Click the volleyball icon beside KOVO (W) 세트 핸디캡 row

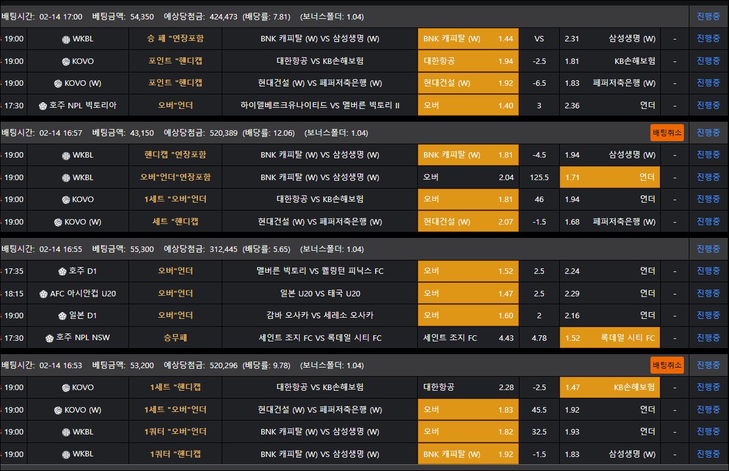pyautogui.click(x=58, y=222)
